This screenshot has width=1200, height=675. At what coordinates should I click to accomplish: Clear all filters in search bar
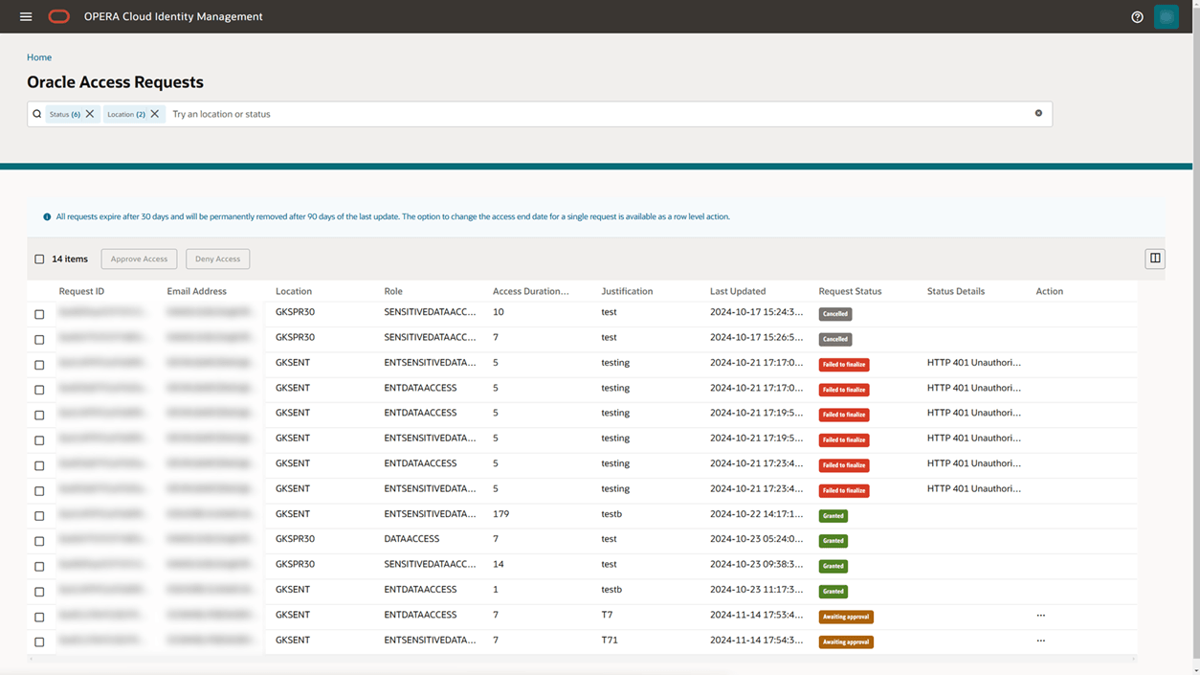pos(1038,113)
